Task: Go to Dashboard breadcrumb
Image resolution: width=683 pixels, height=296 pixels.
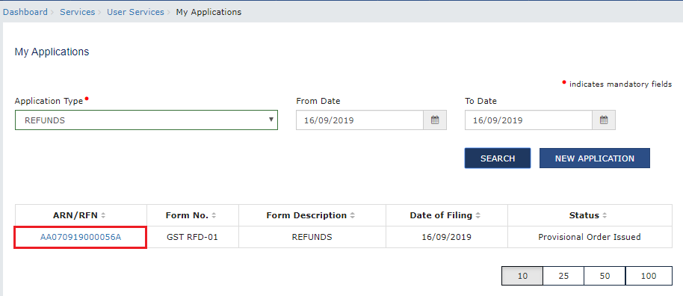Action: point(25,12)
